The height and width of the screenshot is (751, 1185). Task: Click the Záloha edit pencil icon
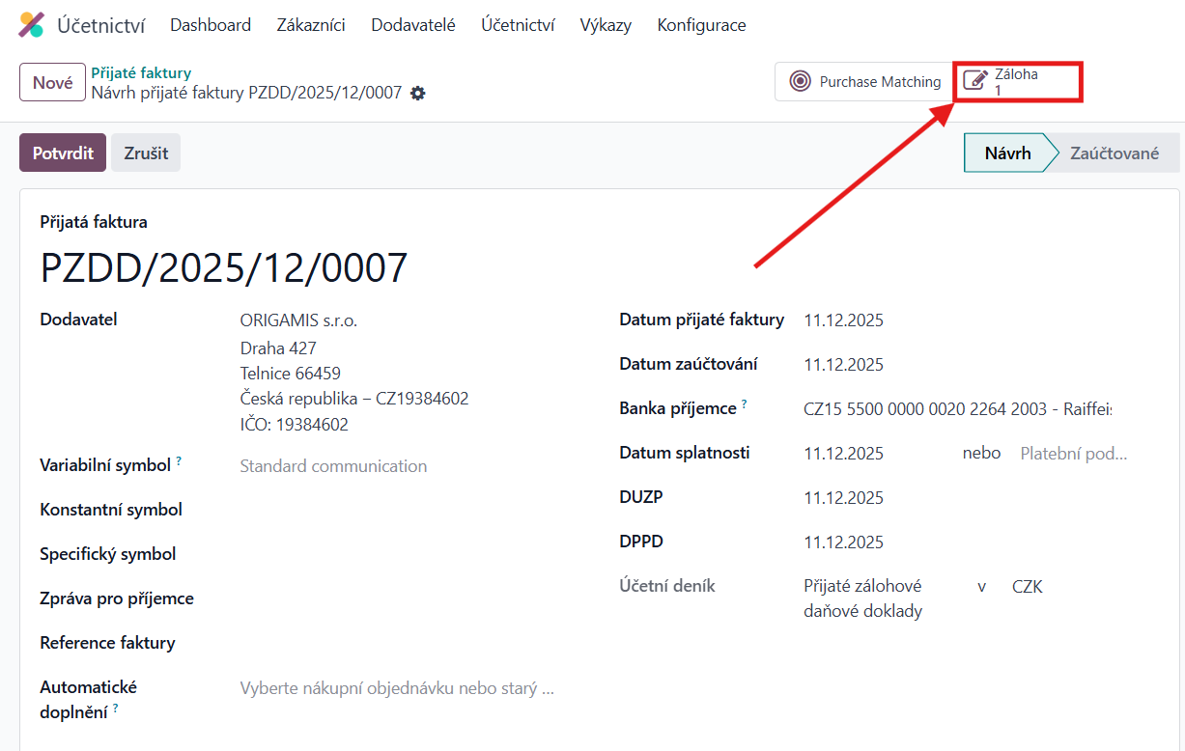pyautogui.click(x=975, y=81)
